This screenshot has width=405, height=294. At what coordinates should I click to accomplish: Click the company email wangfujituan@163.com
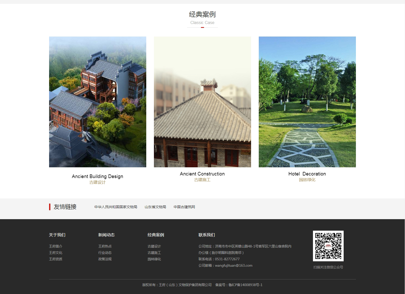(x=234, y=265)
